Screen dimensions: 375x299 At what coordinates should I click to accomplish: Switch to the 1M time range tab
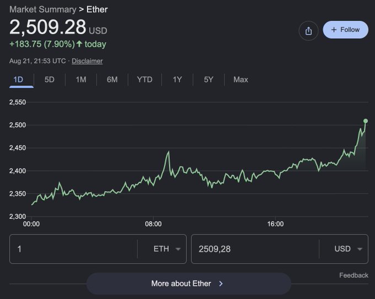click(81, 79)
